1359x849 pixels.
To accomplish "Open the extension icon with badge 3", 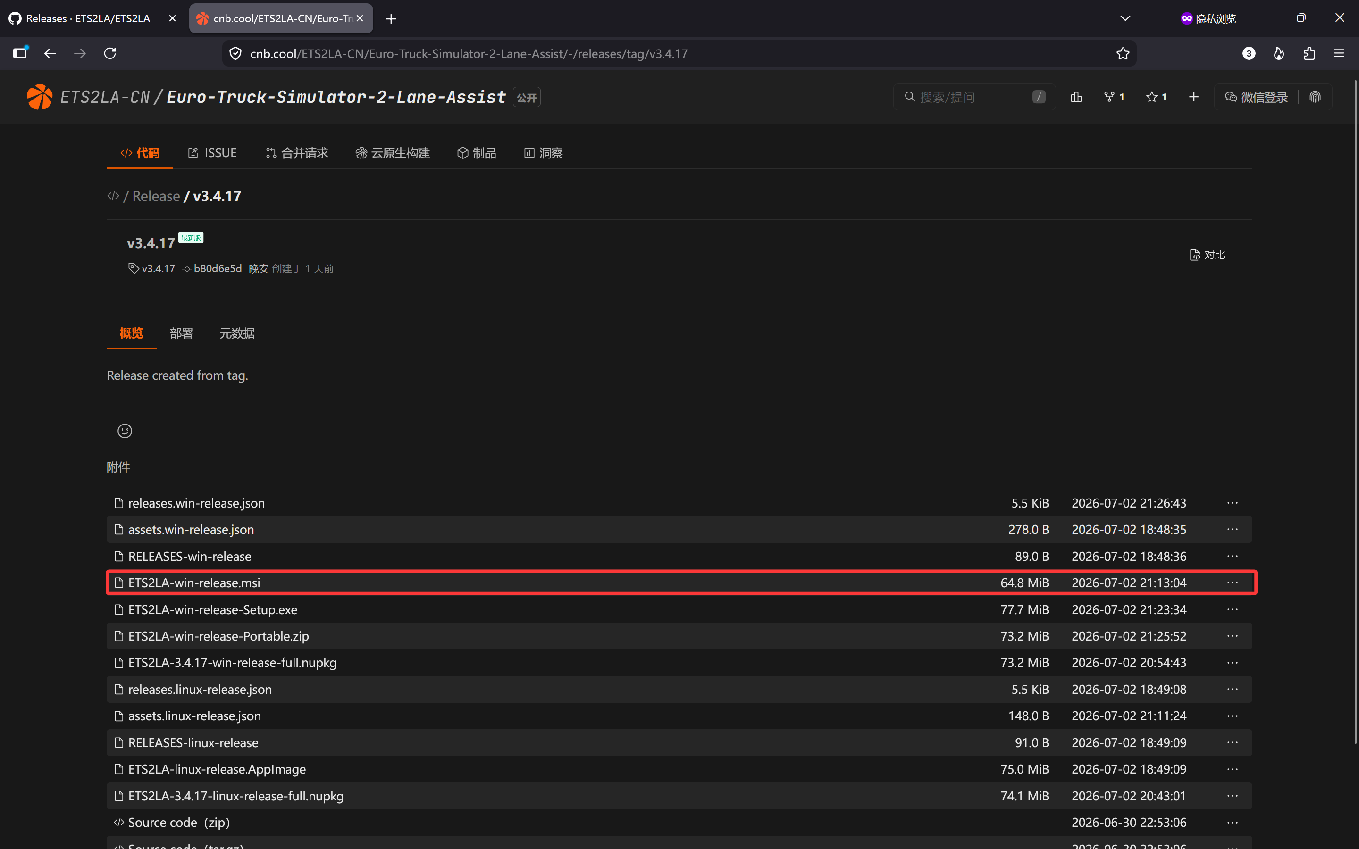I will click(1249, 53).
